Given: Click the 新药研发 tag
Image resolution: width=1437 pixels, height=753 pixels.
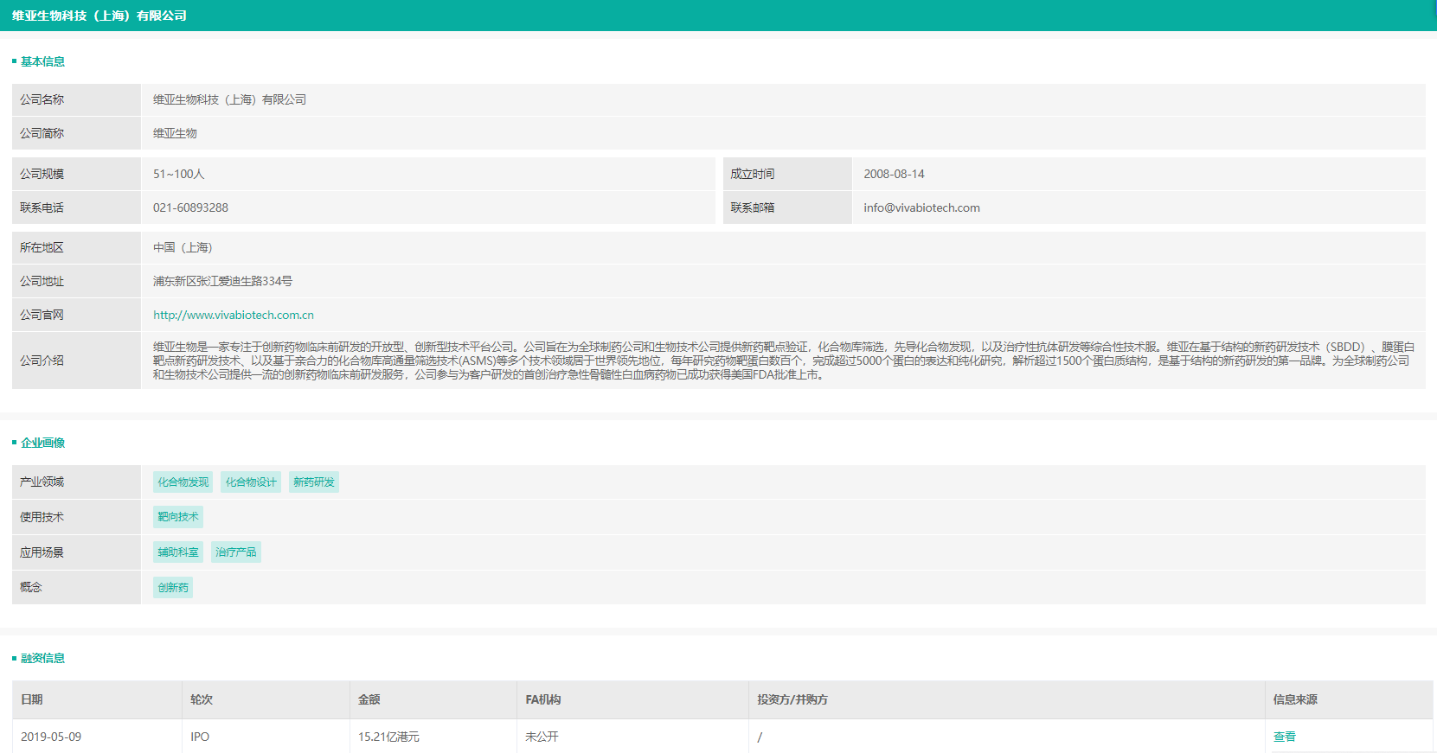Looking at the screenshot, I should pos(313,482).
